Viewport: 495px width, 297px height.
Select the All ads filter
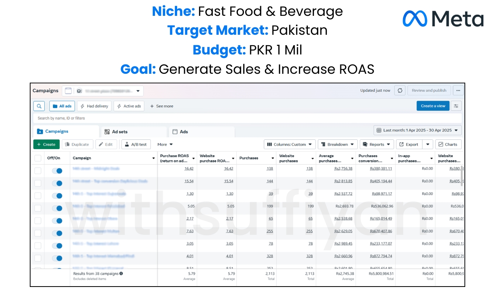[62, 106]
